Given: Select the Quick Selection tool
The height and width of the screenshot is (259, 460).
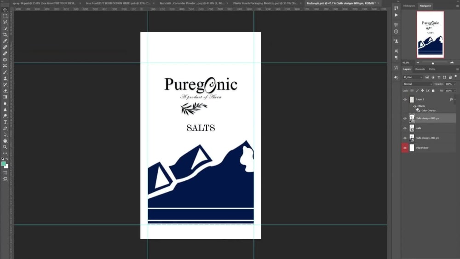Looking at the screenshot, I should click(5, 29).
